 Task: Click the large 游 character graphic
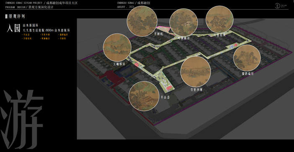tap(22, 119)
